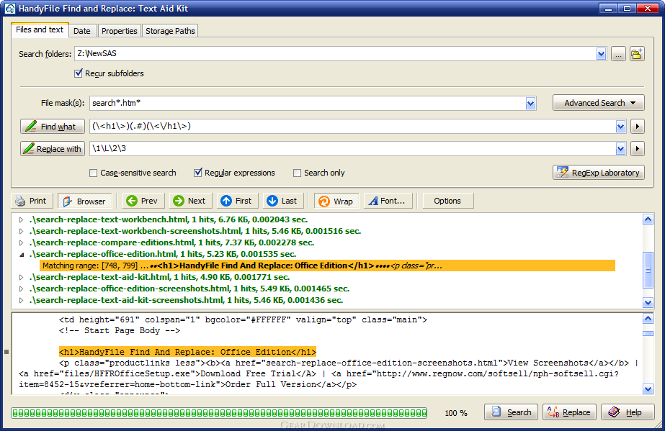
Task: Open the Properties tab
Action: tap(119, 31)
